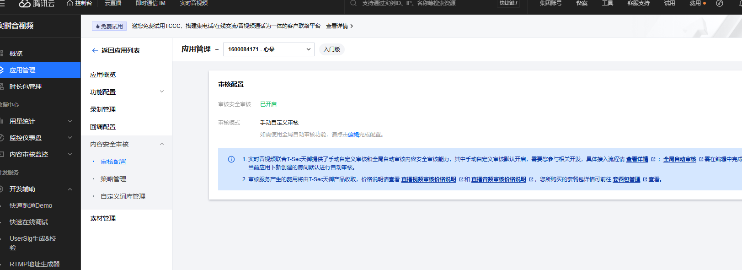742x270 pixels.
Task: Open 自定义词库管理 page
Action: coord(123,196)
